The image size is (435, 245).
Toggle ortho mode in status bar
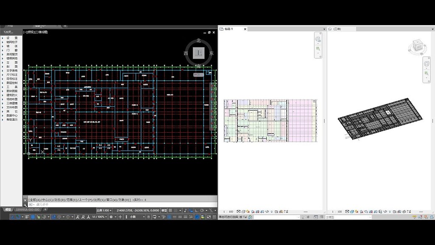tap(196, 211)
